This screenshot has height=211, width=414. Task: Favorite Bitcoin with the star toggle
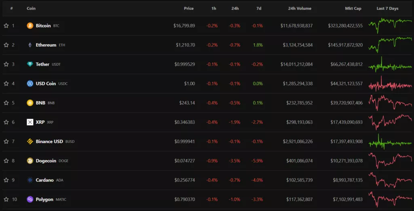(6, 26)
